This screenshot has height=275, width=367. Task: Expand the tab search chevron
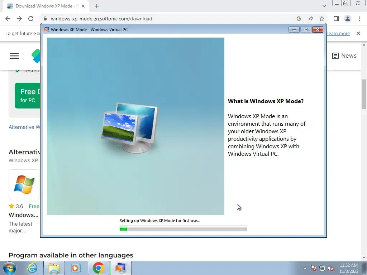324,6
